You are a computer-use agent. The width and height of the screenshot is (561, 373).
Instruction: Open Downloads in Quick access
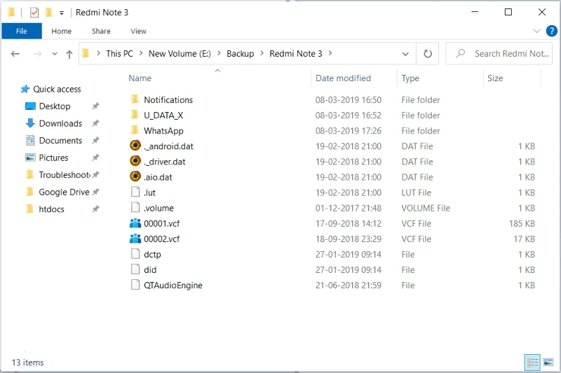60,123
